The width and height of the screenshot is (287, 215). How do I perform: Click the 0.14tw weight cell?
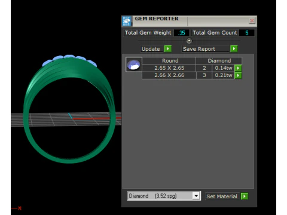[223, 68]
